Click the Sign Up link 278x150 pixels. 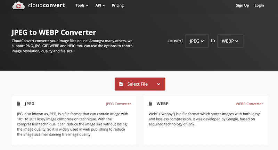pyautogui.click(x=242, y=6)
